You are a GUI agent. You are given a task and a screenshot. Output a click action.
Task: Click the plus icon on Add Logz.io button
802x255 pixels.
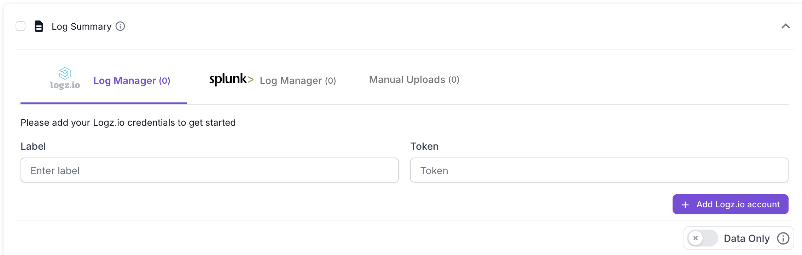685,204
